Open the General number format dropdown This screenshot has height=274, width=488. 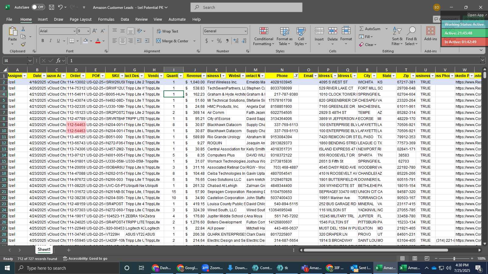[x=245, y=31]
